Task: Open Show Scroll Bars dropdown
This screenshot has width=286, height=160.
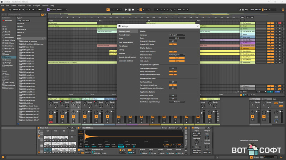Action: point(177,55)
